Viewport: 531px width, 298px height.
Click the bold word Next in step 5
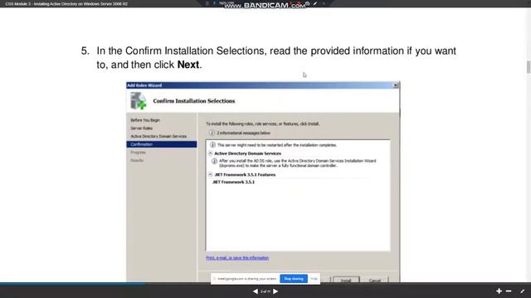(x=188, y=65)
